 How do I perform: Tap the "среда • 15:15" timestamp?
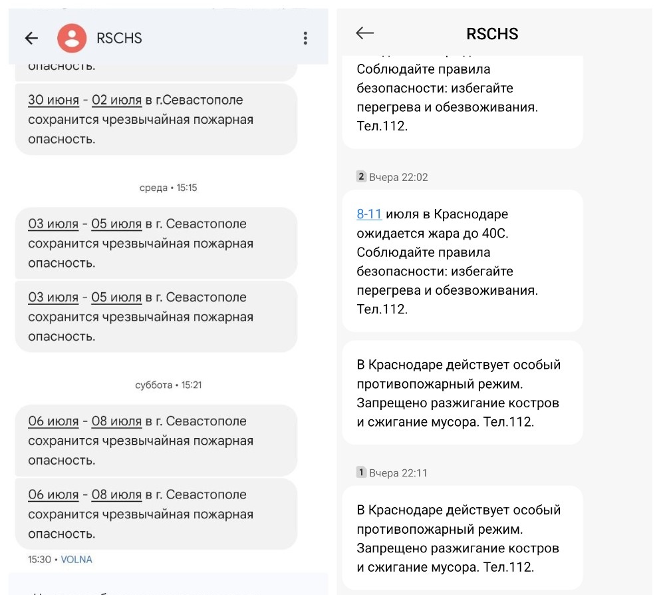[x=168, y=188]
